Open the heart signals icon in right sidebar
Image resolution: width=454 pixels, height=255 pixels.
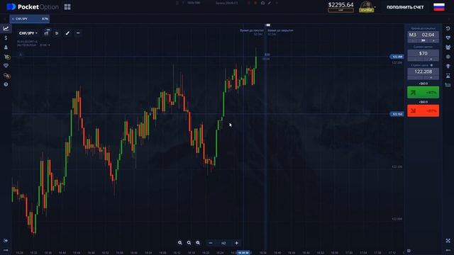point(448,38)
